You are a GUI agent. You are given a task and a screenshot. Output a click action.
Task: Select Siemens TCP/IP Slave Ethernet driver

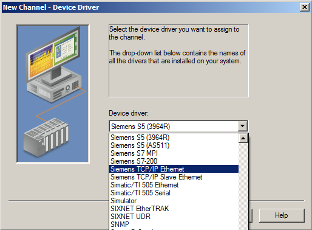(x=174, y=177)
